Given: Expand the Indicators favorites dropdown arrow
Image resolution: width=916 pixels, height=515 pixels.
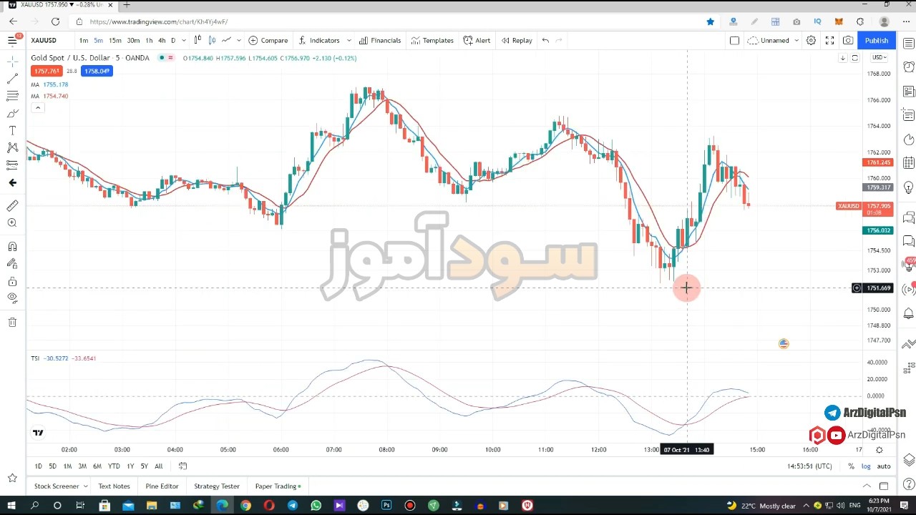Looking at the screenshot, I should pyautogui.click(x=349, y=41).
